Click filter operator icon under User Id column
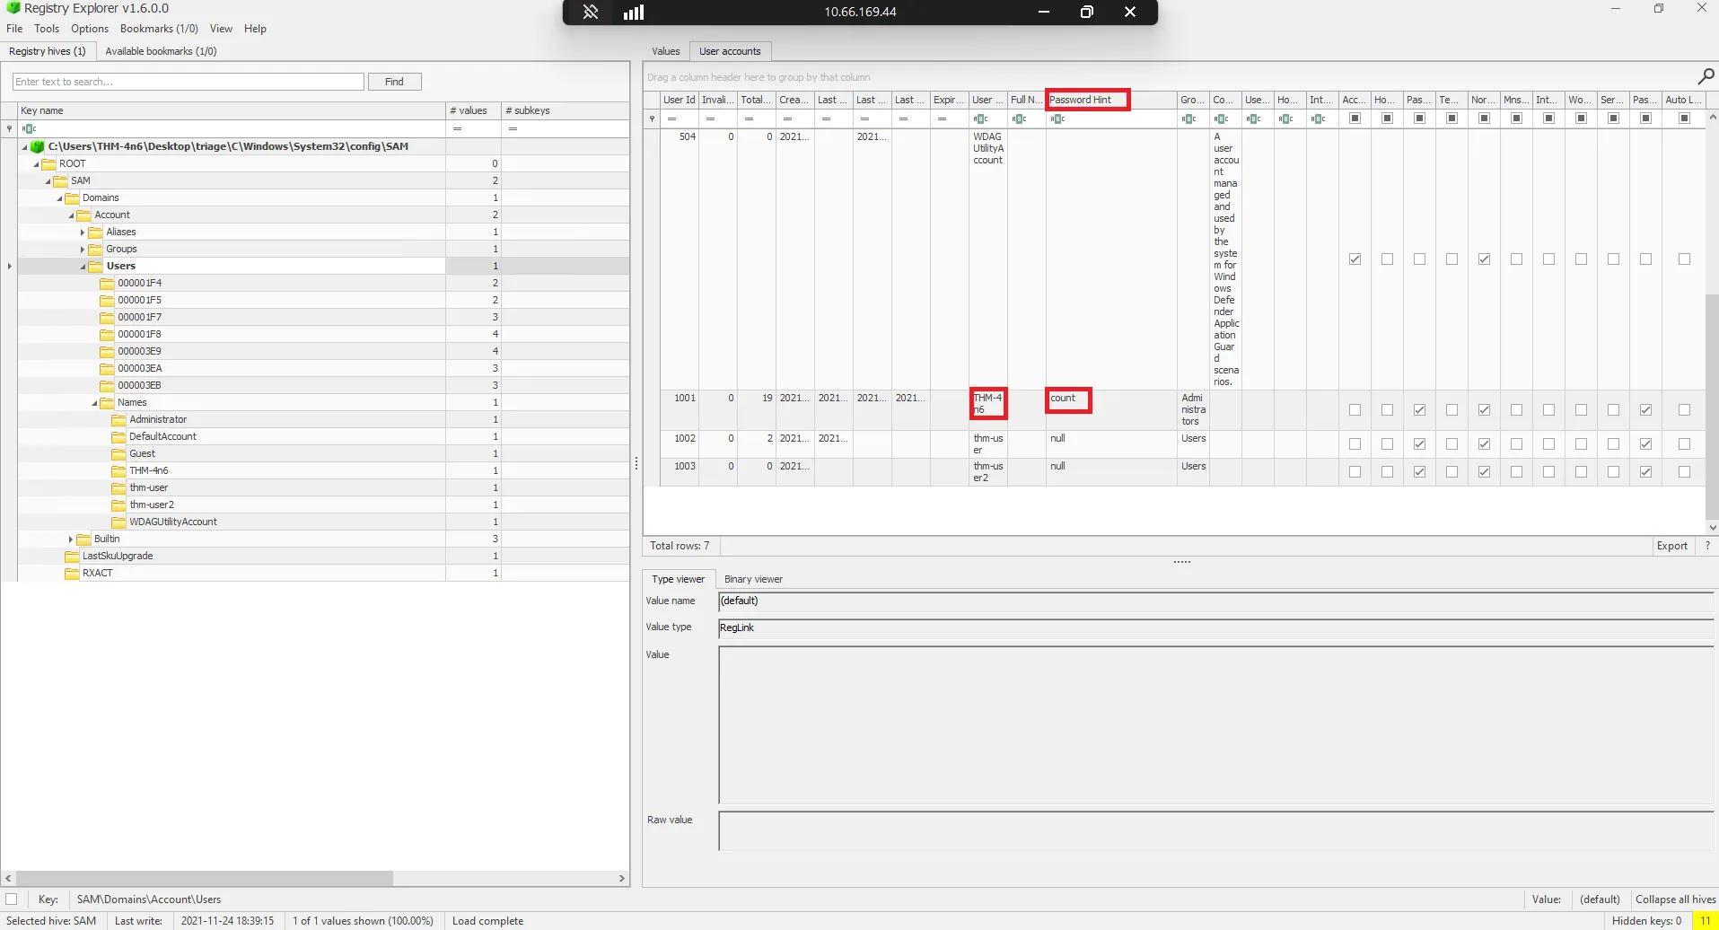Image resolution: width=1719 pixels, height=930 pixels. [671, 118]
